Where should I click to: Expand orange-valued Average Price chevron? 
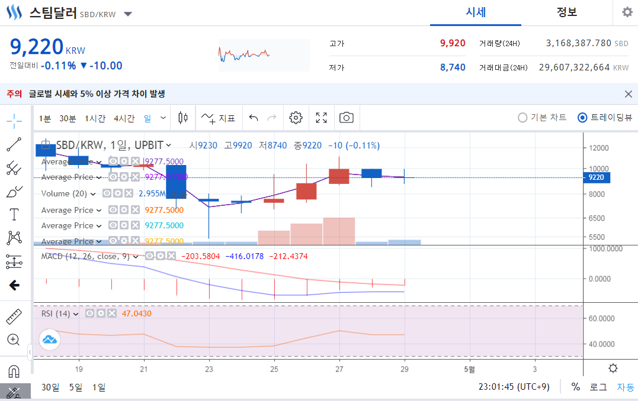99,211
